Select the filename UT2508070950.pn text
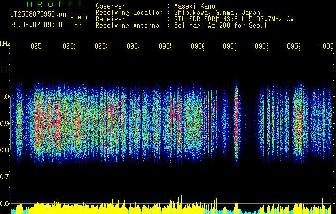The image size is (336, 214). pyautogui.click(x=38, y=14)
